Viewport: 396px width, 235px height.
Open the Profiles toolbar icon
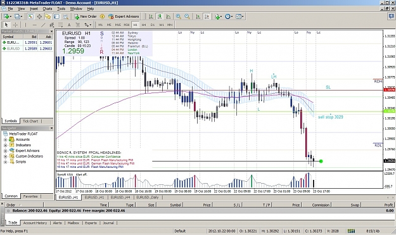pos(18,16)
